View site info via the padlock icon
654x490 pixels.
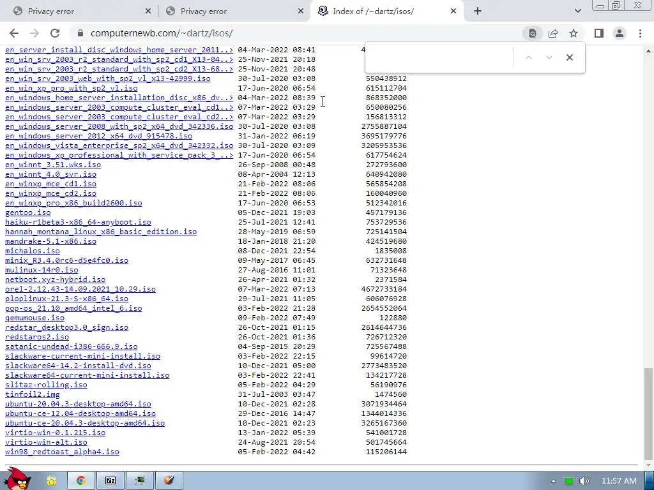click(80, 33)
